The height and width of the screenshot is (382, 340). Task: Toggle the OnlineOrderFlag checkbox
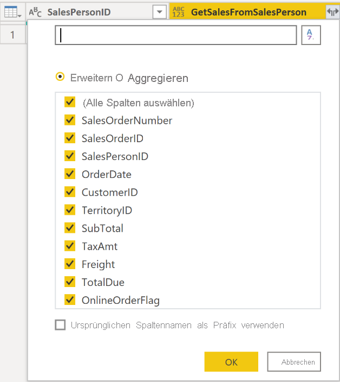pyautogui.click(x=70, y=300)
